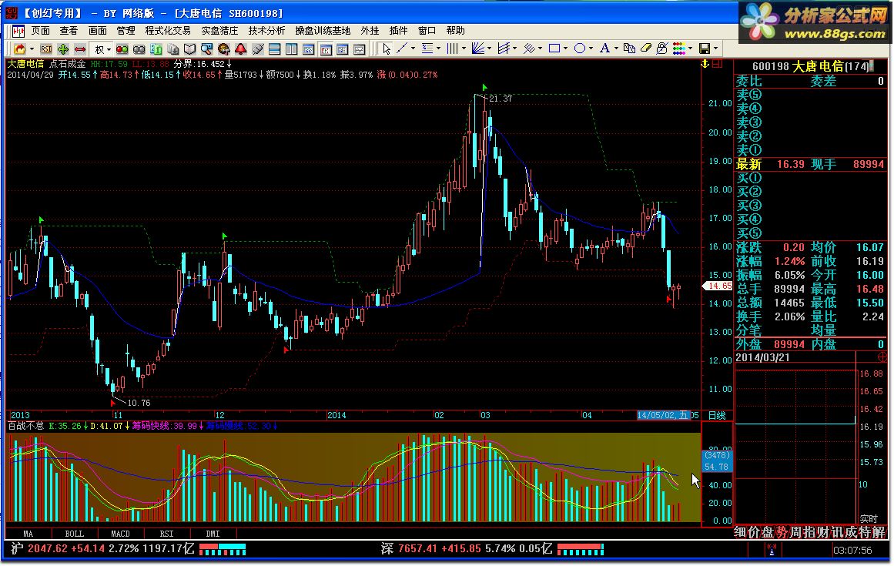Open the 权 adjustment dropdown
This screenshot has height=566, width=894.
pyautogui.click(x=102, y=49)
